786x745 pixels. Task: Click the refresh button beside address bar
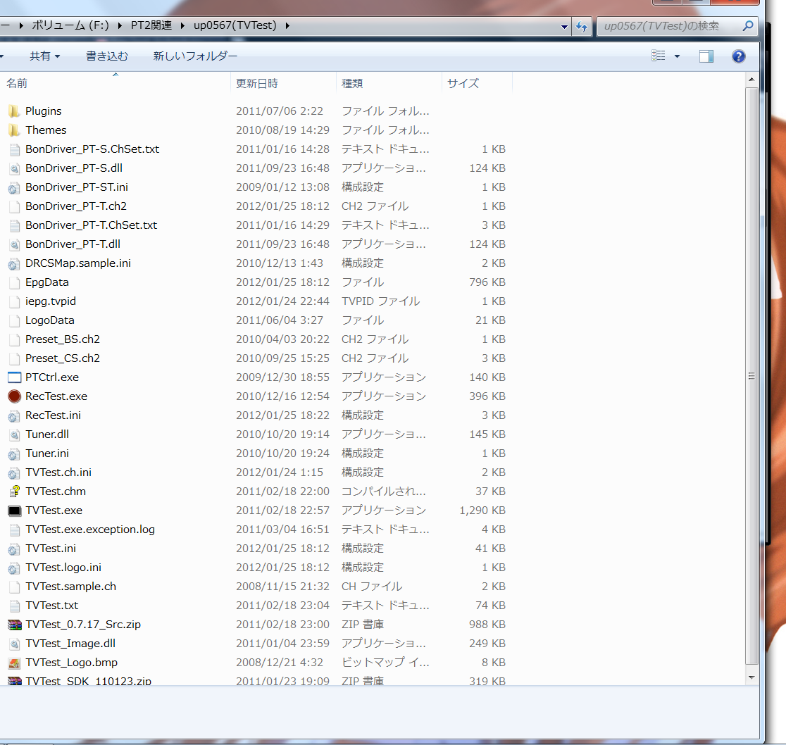[582, 26]
